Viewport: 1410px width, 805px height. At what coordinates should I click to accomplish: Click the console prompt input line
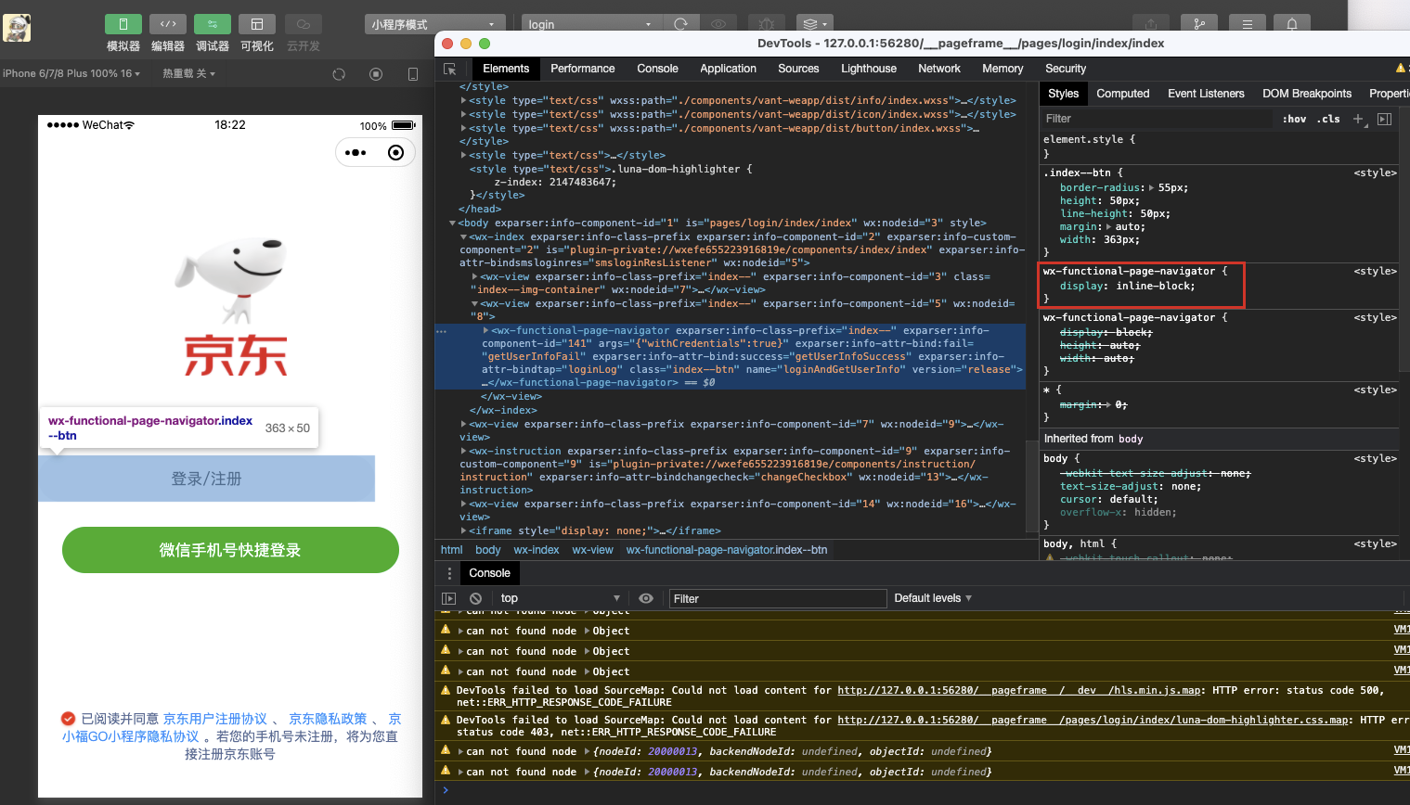point(928,790)
